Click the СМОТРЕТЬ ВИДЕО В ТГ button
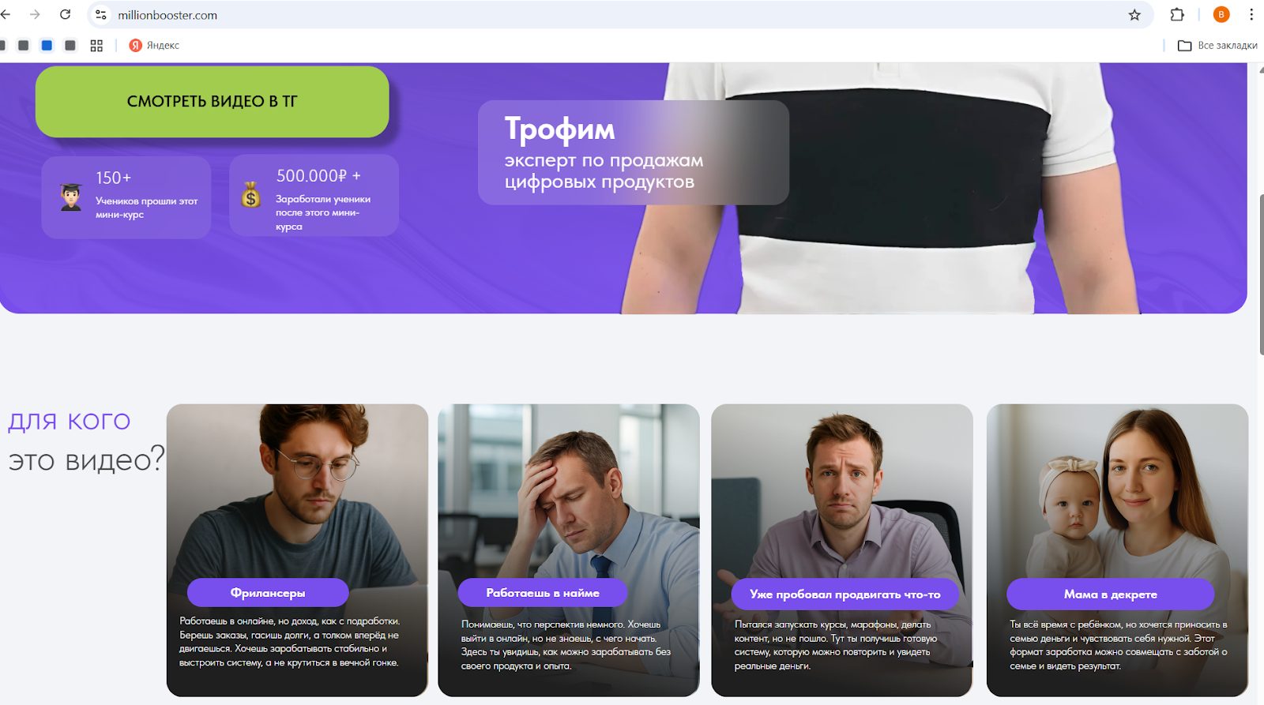 pos(213,102)
